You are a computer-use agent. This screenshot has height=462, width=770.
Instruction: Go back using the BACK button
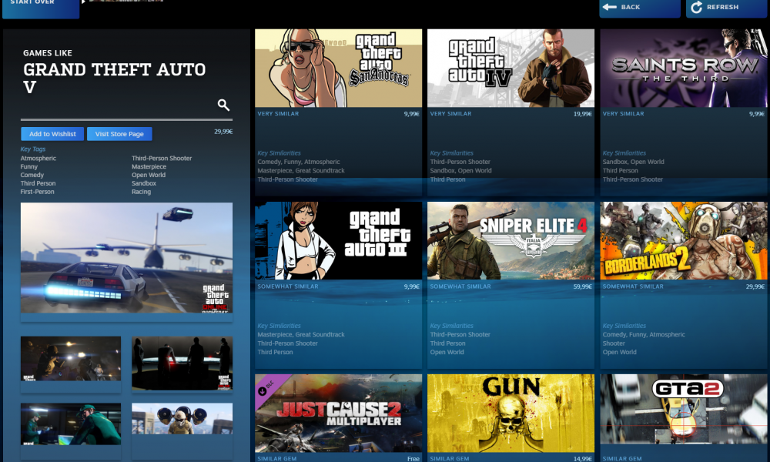[x=639, y=8]
